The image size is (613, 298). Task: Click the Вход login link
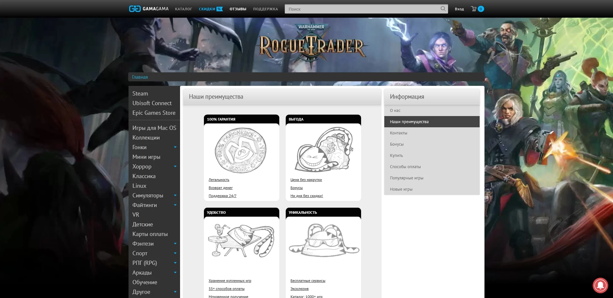[x=459, y=9]
